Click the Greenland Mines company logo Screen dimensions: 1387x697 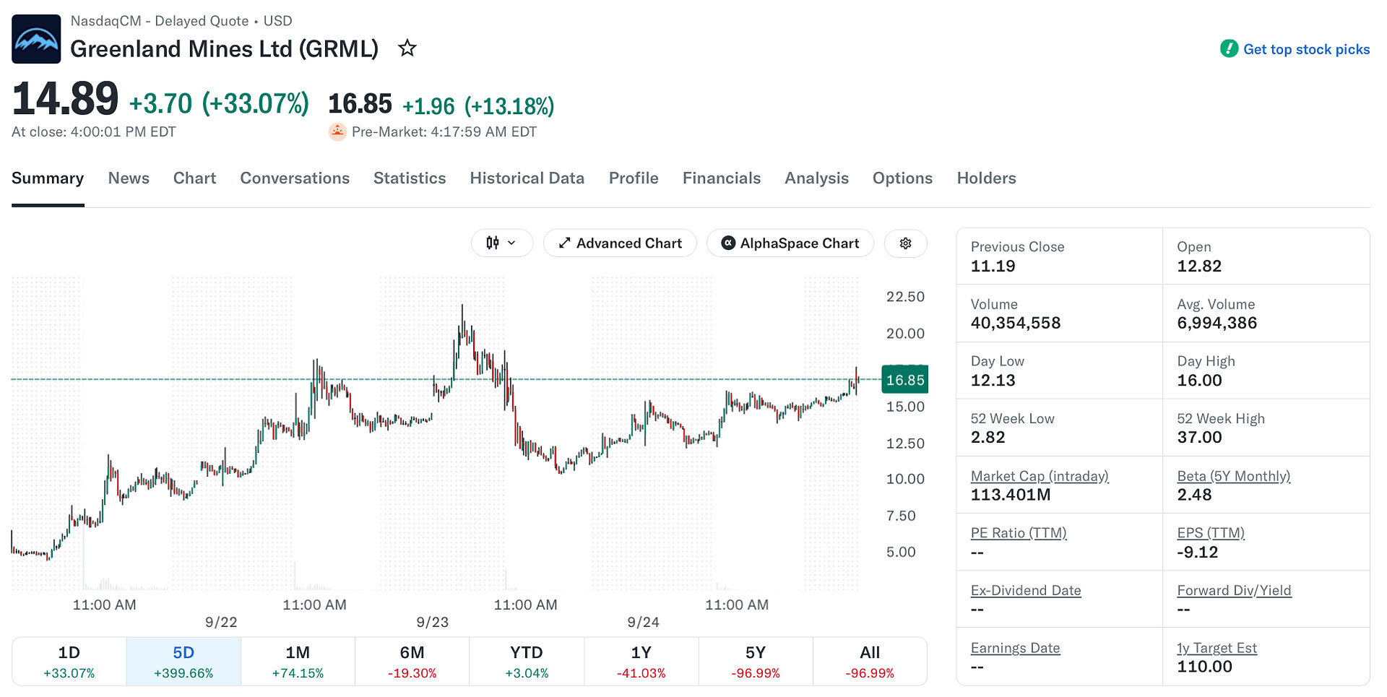(36, 39)
